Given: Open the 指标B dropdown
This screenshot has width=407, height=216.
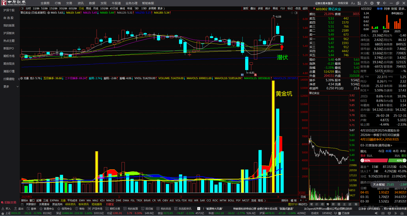Looking at the screenshot, I should 285,200.
